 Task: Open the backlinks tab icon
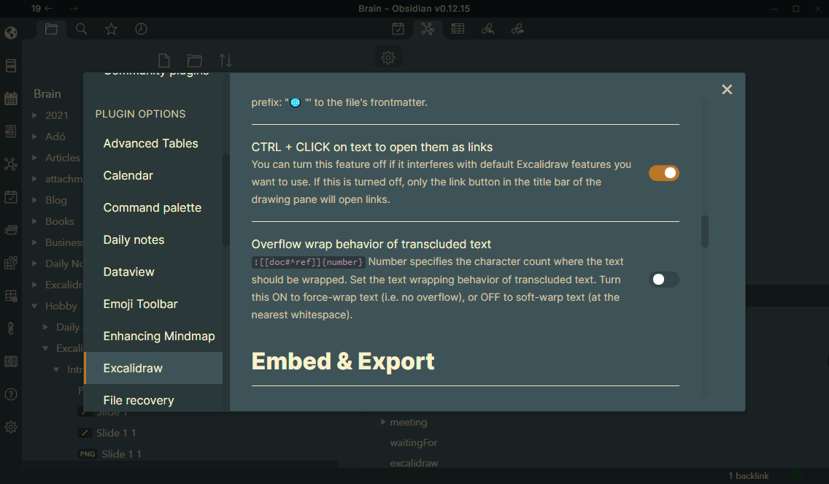pos(487,29)
